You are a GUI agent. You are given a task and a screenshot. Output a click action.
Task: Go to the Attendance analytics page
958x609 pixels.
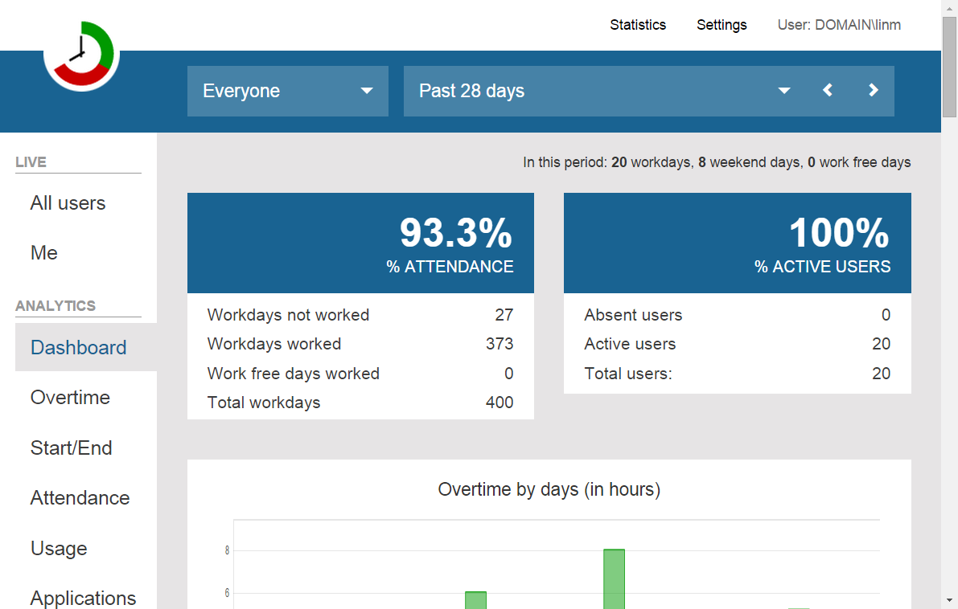[80, 498]
